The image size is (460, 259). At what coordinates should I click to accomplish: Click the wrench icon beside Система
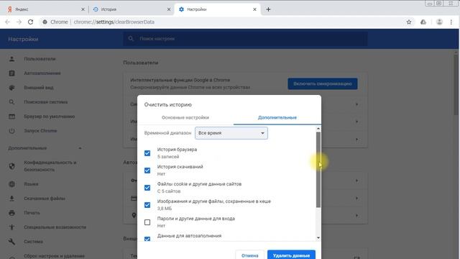tap(11, 242)
